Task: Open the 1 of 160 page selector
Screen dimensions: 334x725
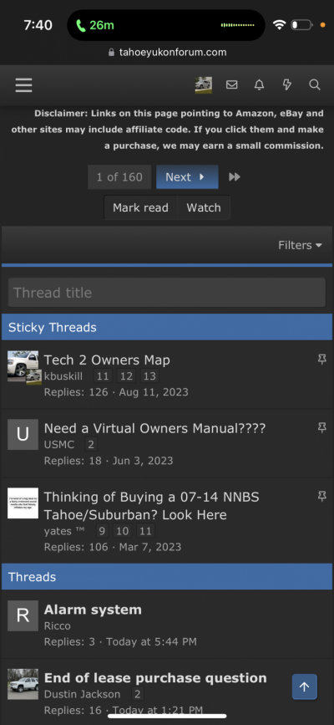Action: [119, 177]
